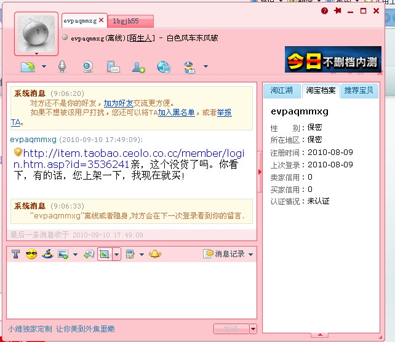Image resolution: width=395 pixels, height=342 pixels.
Task: Expand the 消息记录 dropdown arrow
Action: tap(250, 255)
